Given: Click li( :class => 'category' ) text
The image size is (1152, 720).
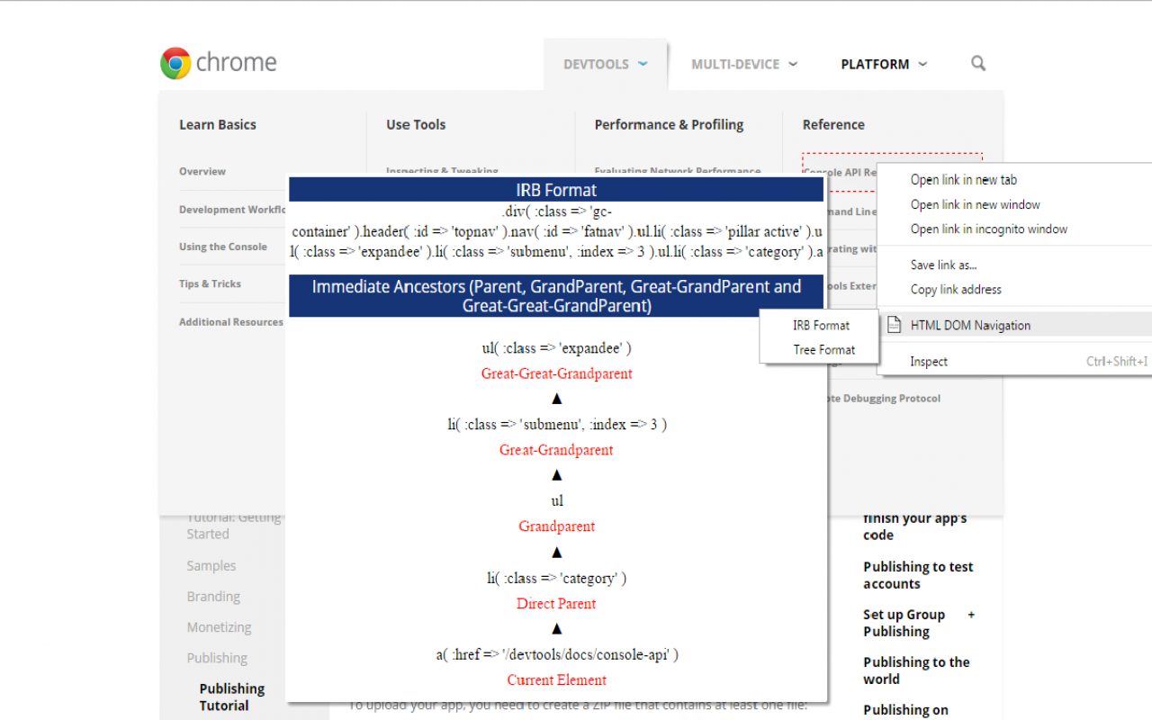Looking at the screenshot, I should pyautogui.click(x=556, y=578).
